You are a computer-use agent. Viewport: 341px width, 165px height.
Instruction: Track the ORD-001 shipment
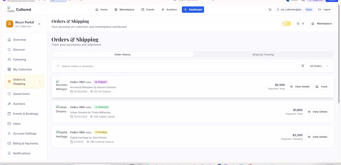[x=321, y=87]
